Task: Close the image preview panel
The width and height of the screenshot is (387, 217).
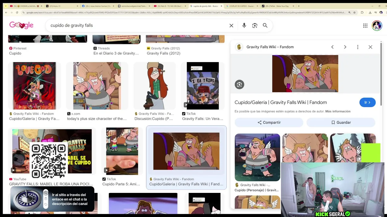Action: pyautogui.click(x=370, y=47)
